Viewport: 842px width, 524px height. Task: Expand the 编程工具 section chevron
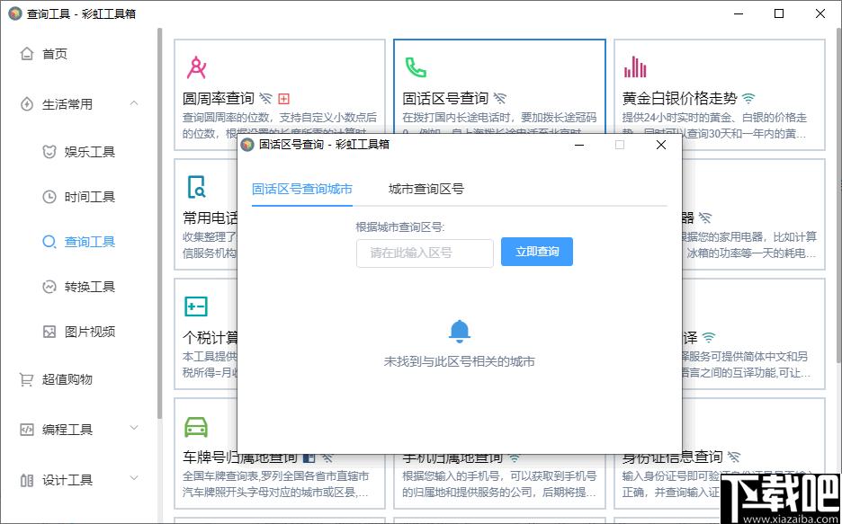point(134,428)
